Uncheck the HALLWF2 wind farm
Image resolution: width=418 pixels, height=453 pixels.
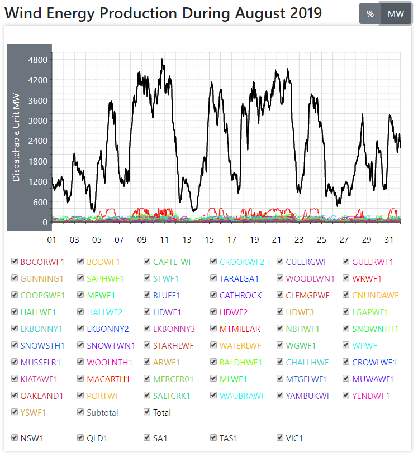coord(81,312)
